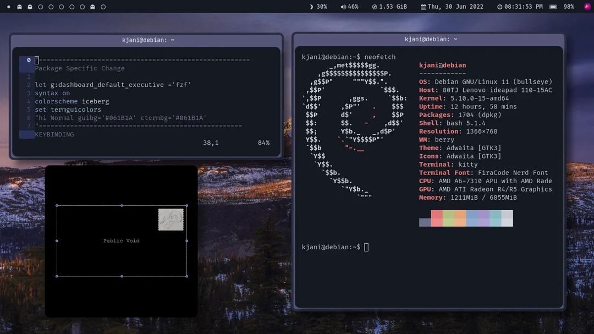Click the KEYBINDING line in the vim buffer
Viewport: 594px width, 334px height.
(x=54, y=134)
